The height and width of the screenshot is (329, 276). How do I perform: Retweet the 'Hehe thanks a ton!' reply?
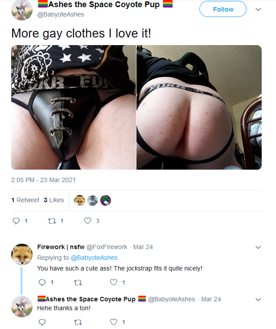point(78,322)
